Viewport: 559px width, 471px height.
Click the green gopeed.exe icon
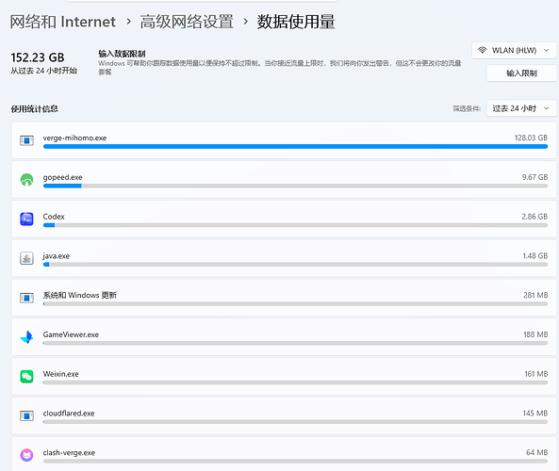(26, 180)
